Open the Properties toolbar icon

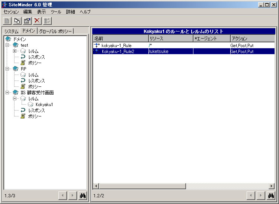pyautogui.click(x=27, y=21)
